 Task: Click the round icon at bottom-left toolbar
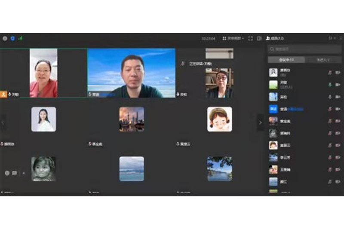click(7, 173)
